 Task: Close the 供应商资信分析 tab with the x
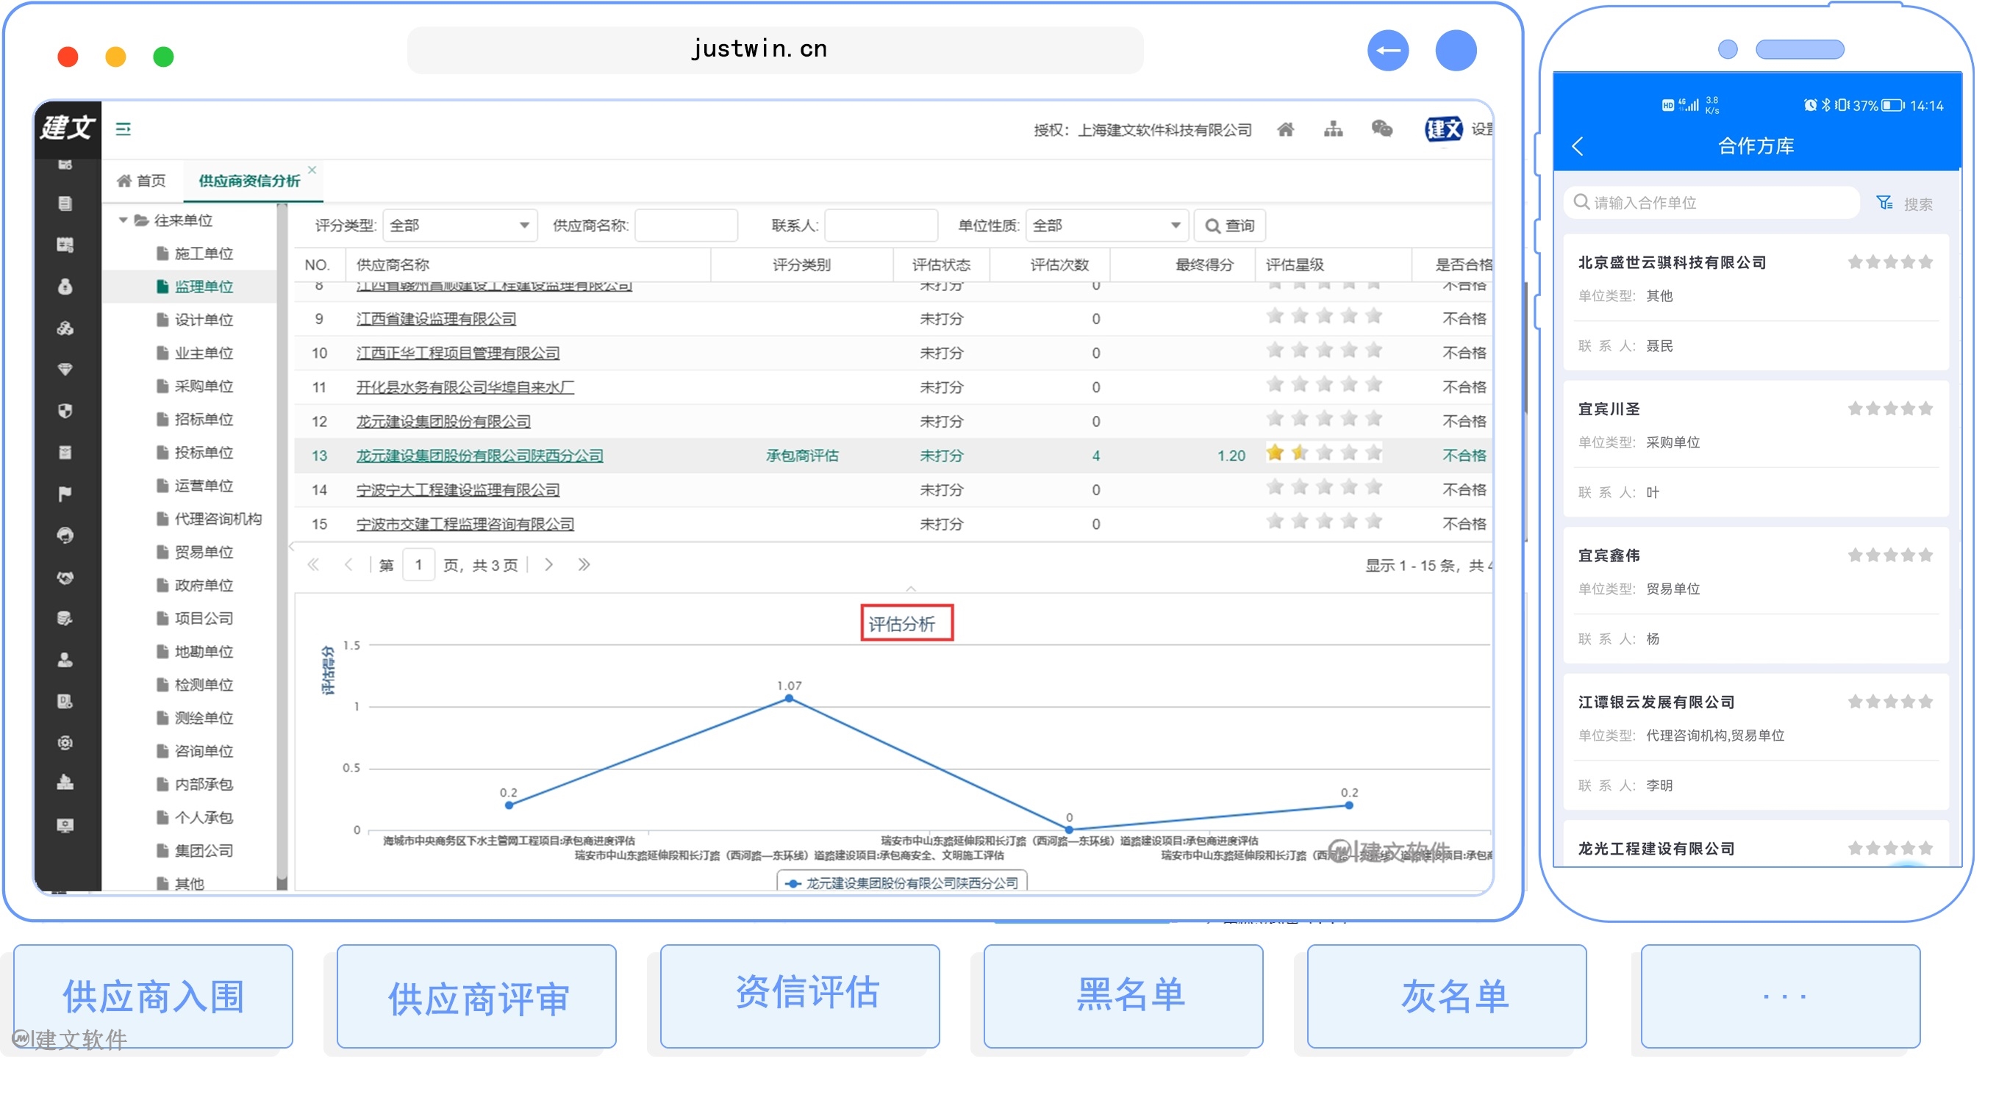(312, 170)
